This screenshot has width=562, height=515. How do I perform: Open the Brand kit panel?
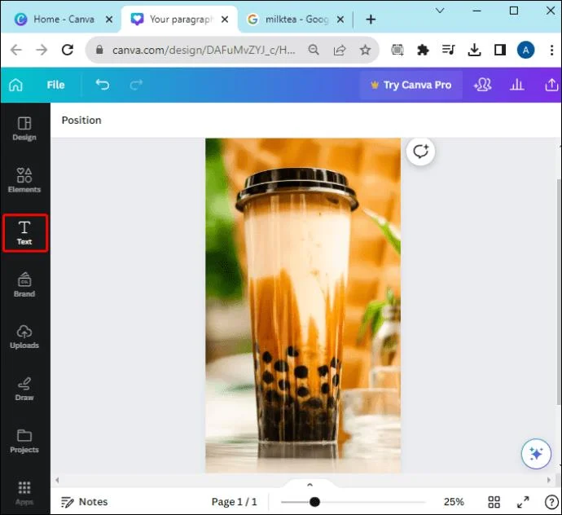click(x=24, y=284)
